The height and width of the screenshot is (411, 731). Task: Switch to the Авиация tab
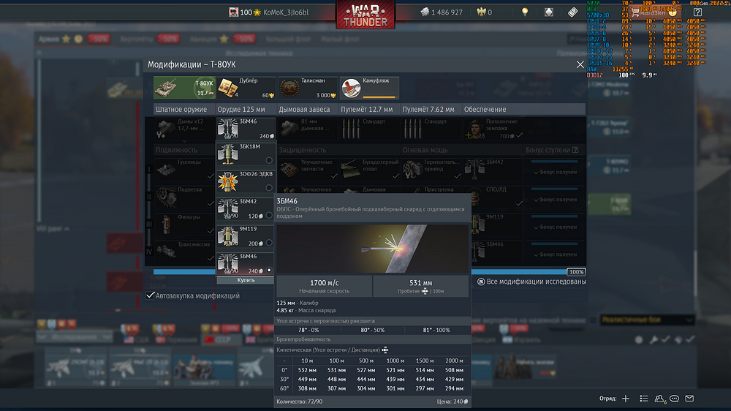[203, 39]
